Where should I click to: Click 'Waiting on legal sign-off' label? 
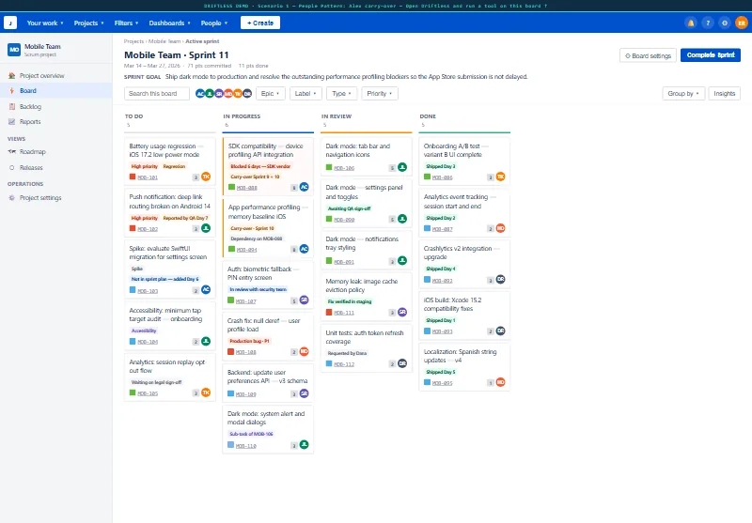[156, 382]
